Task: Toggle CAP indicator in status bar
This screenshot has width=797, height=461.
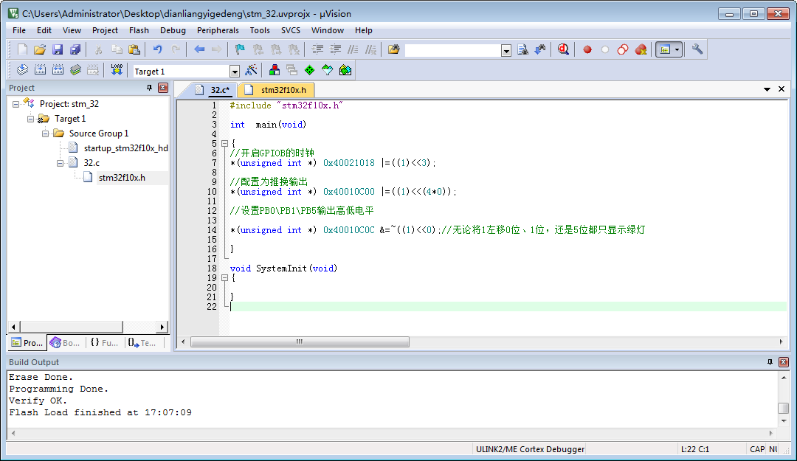Action: (757, 448)
